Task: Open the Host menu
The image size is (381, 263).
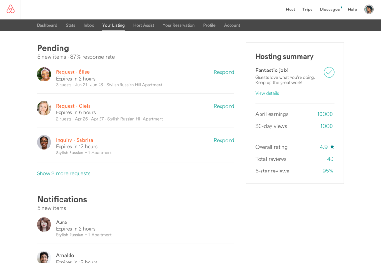Action: 290,10
